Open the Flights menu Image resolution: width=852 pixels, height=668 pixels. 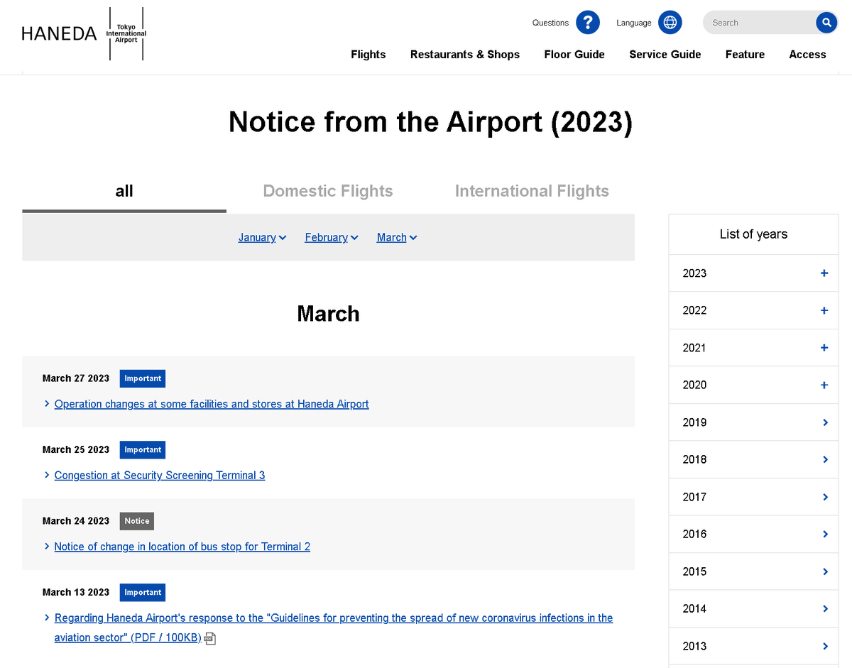[368, 55]
